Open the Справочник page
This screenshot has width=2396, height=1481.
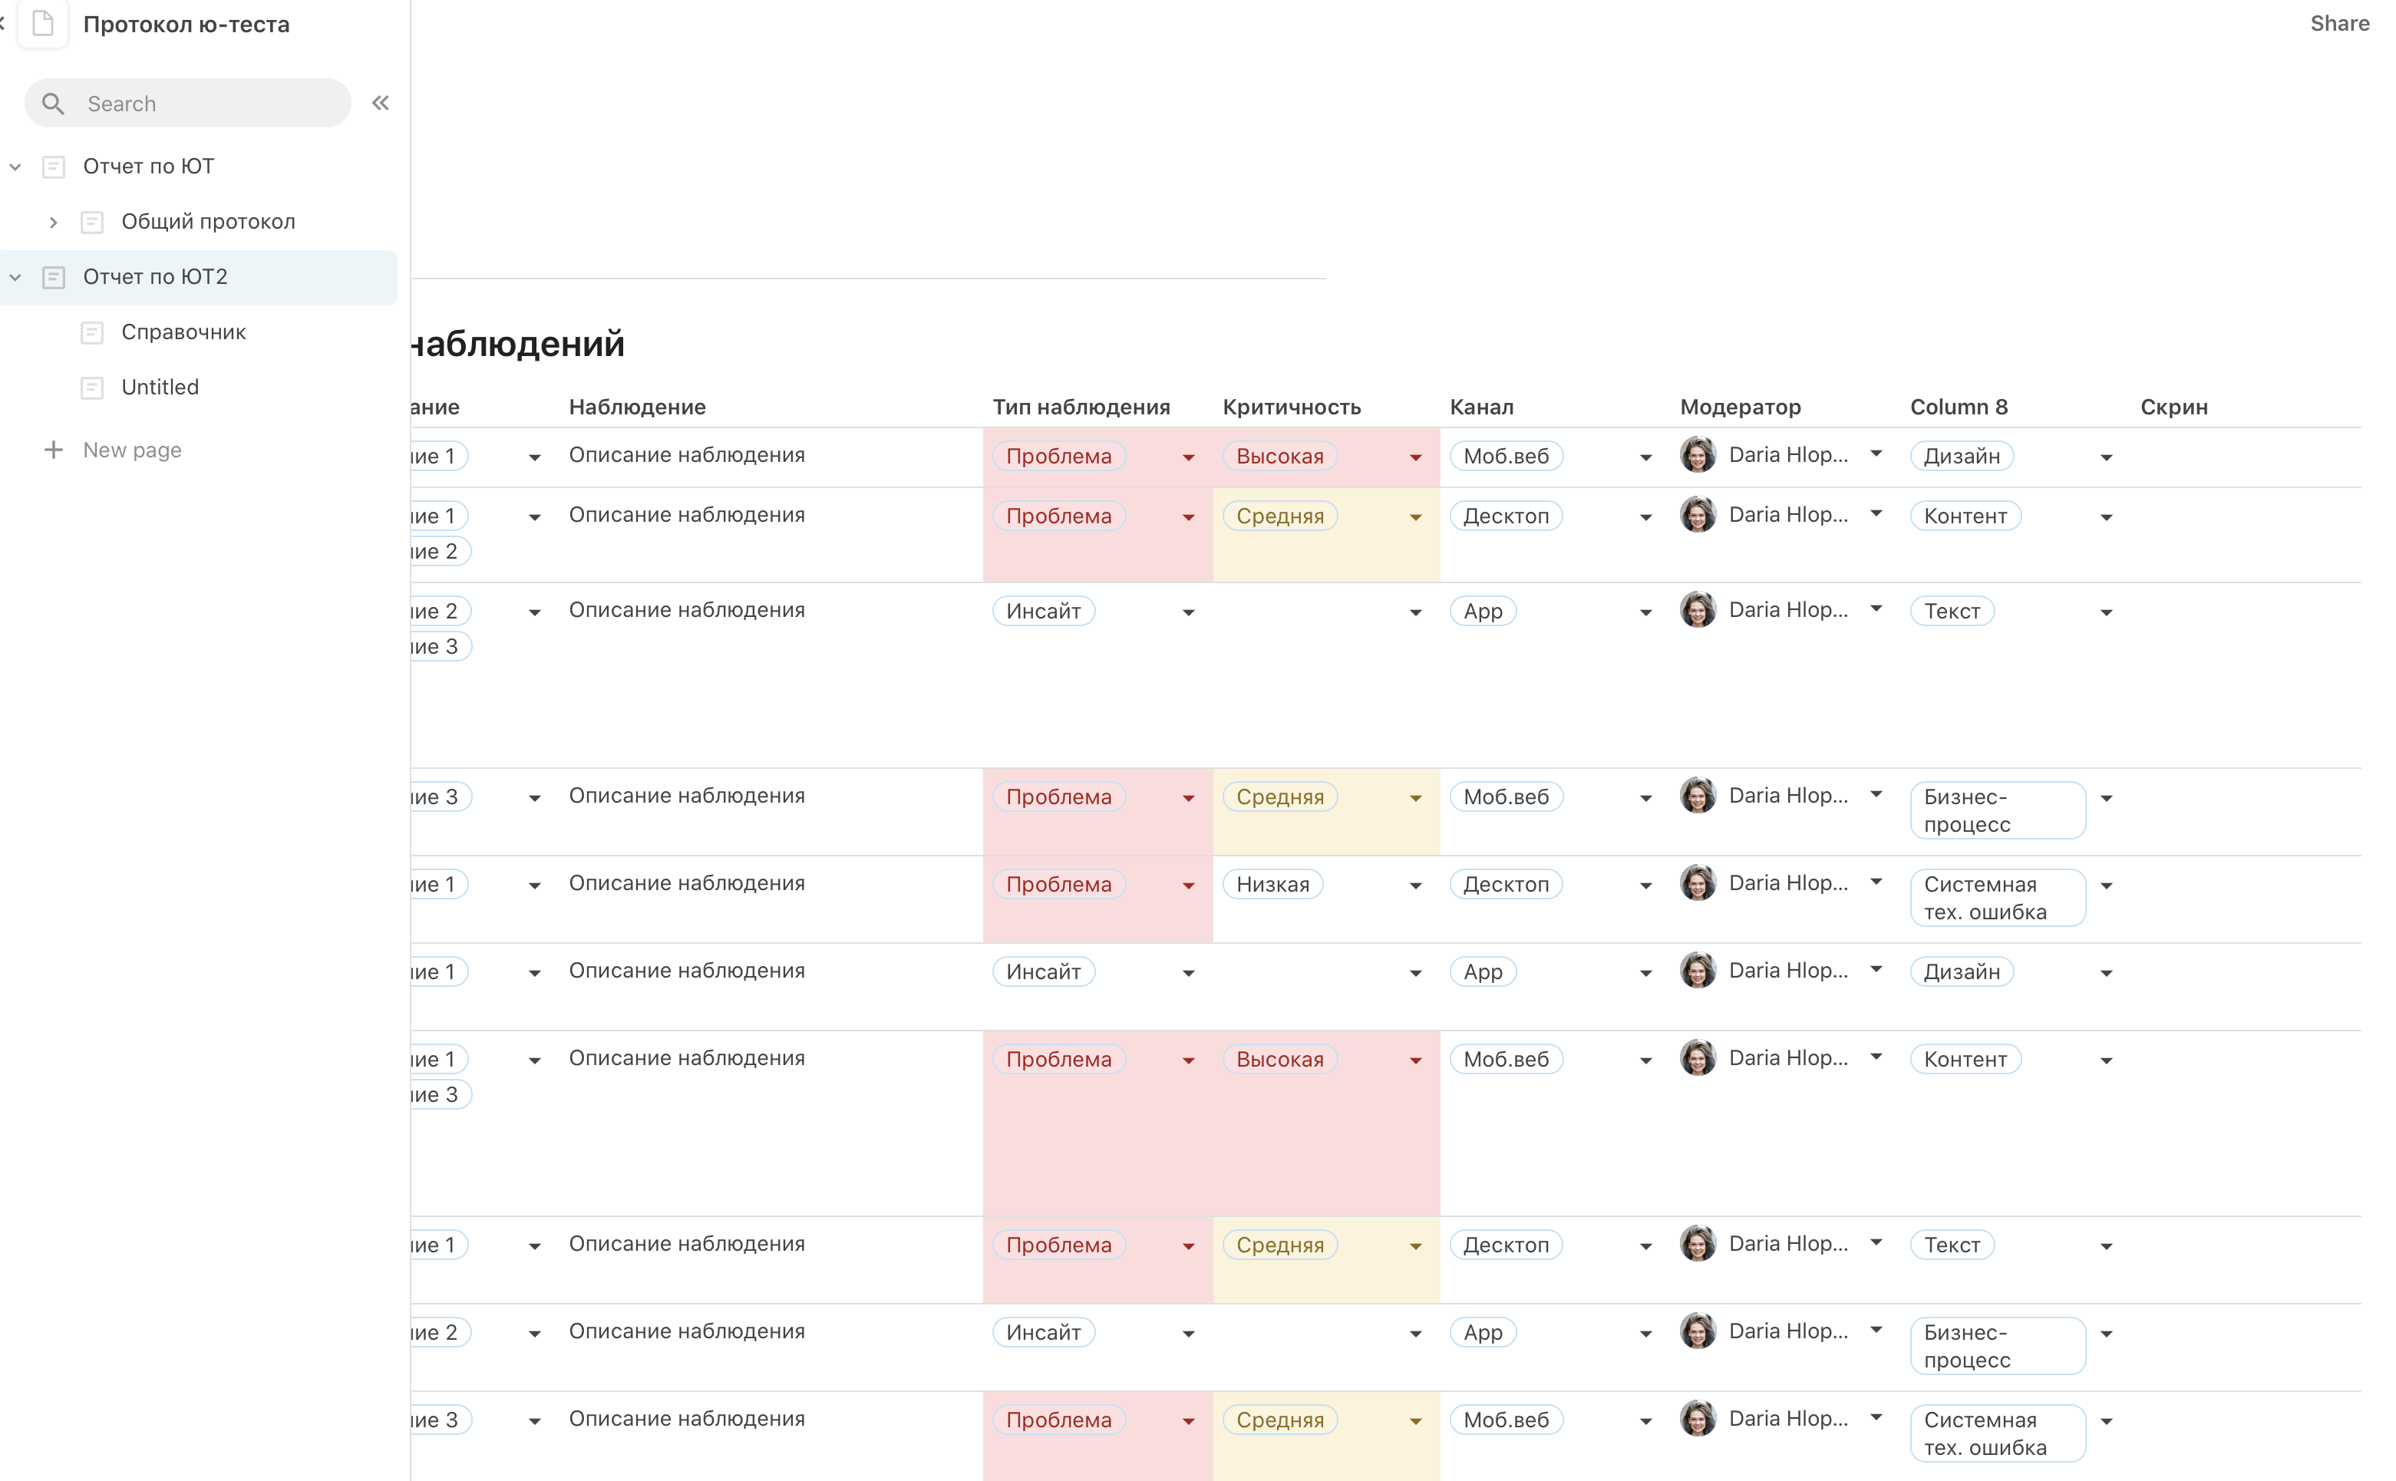pos(183,332)
